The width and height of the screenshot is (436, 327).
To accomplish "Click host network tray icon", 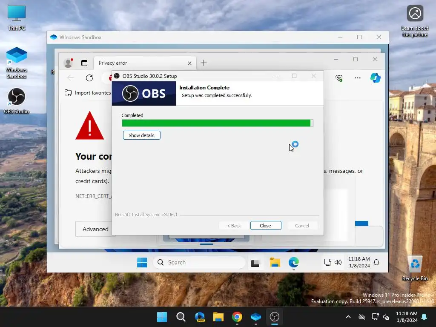I will point(376,317).
